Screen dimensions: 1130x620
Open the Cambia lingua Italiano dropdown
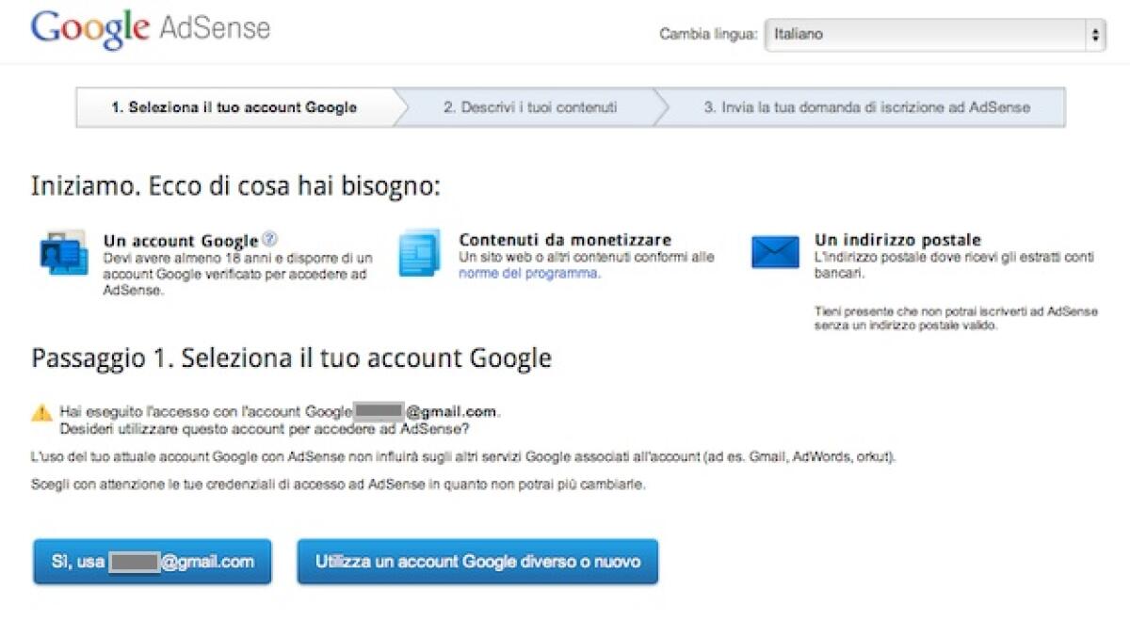pos(935,34)
